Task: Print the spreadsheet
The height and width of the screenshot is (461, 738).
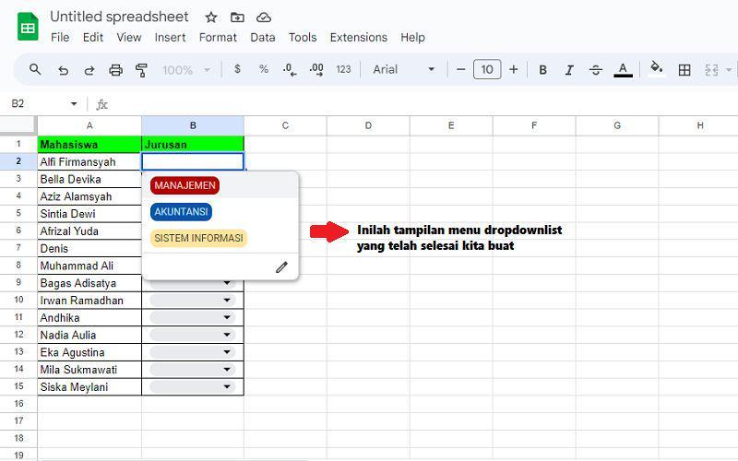Action: (115, 70)
